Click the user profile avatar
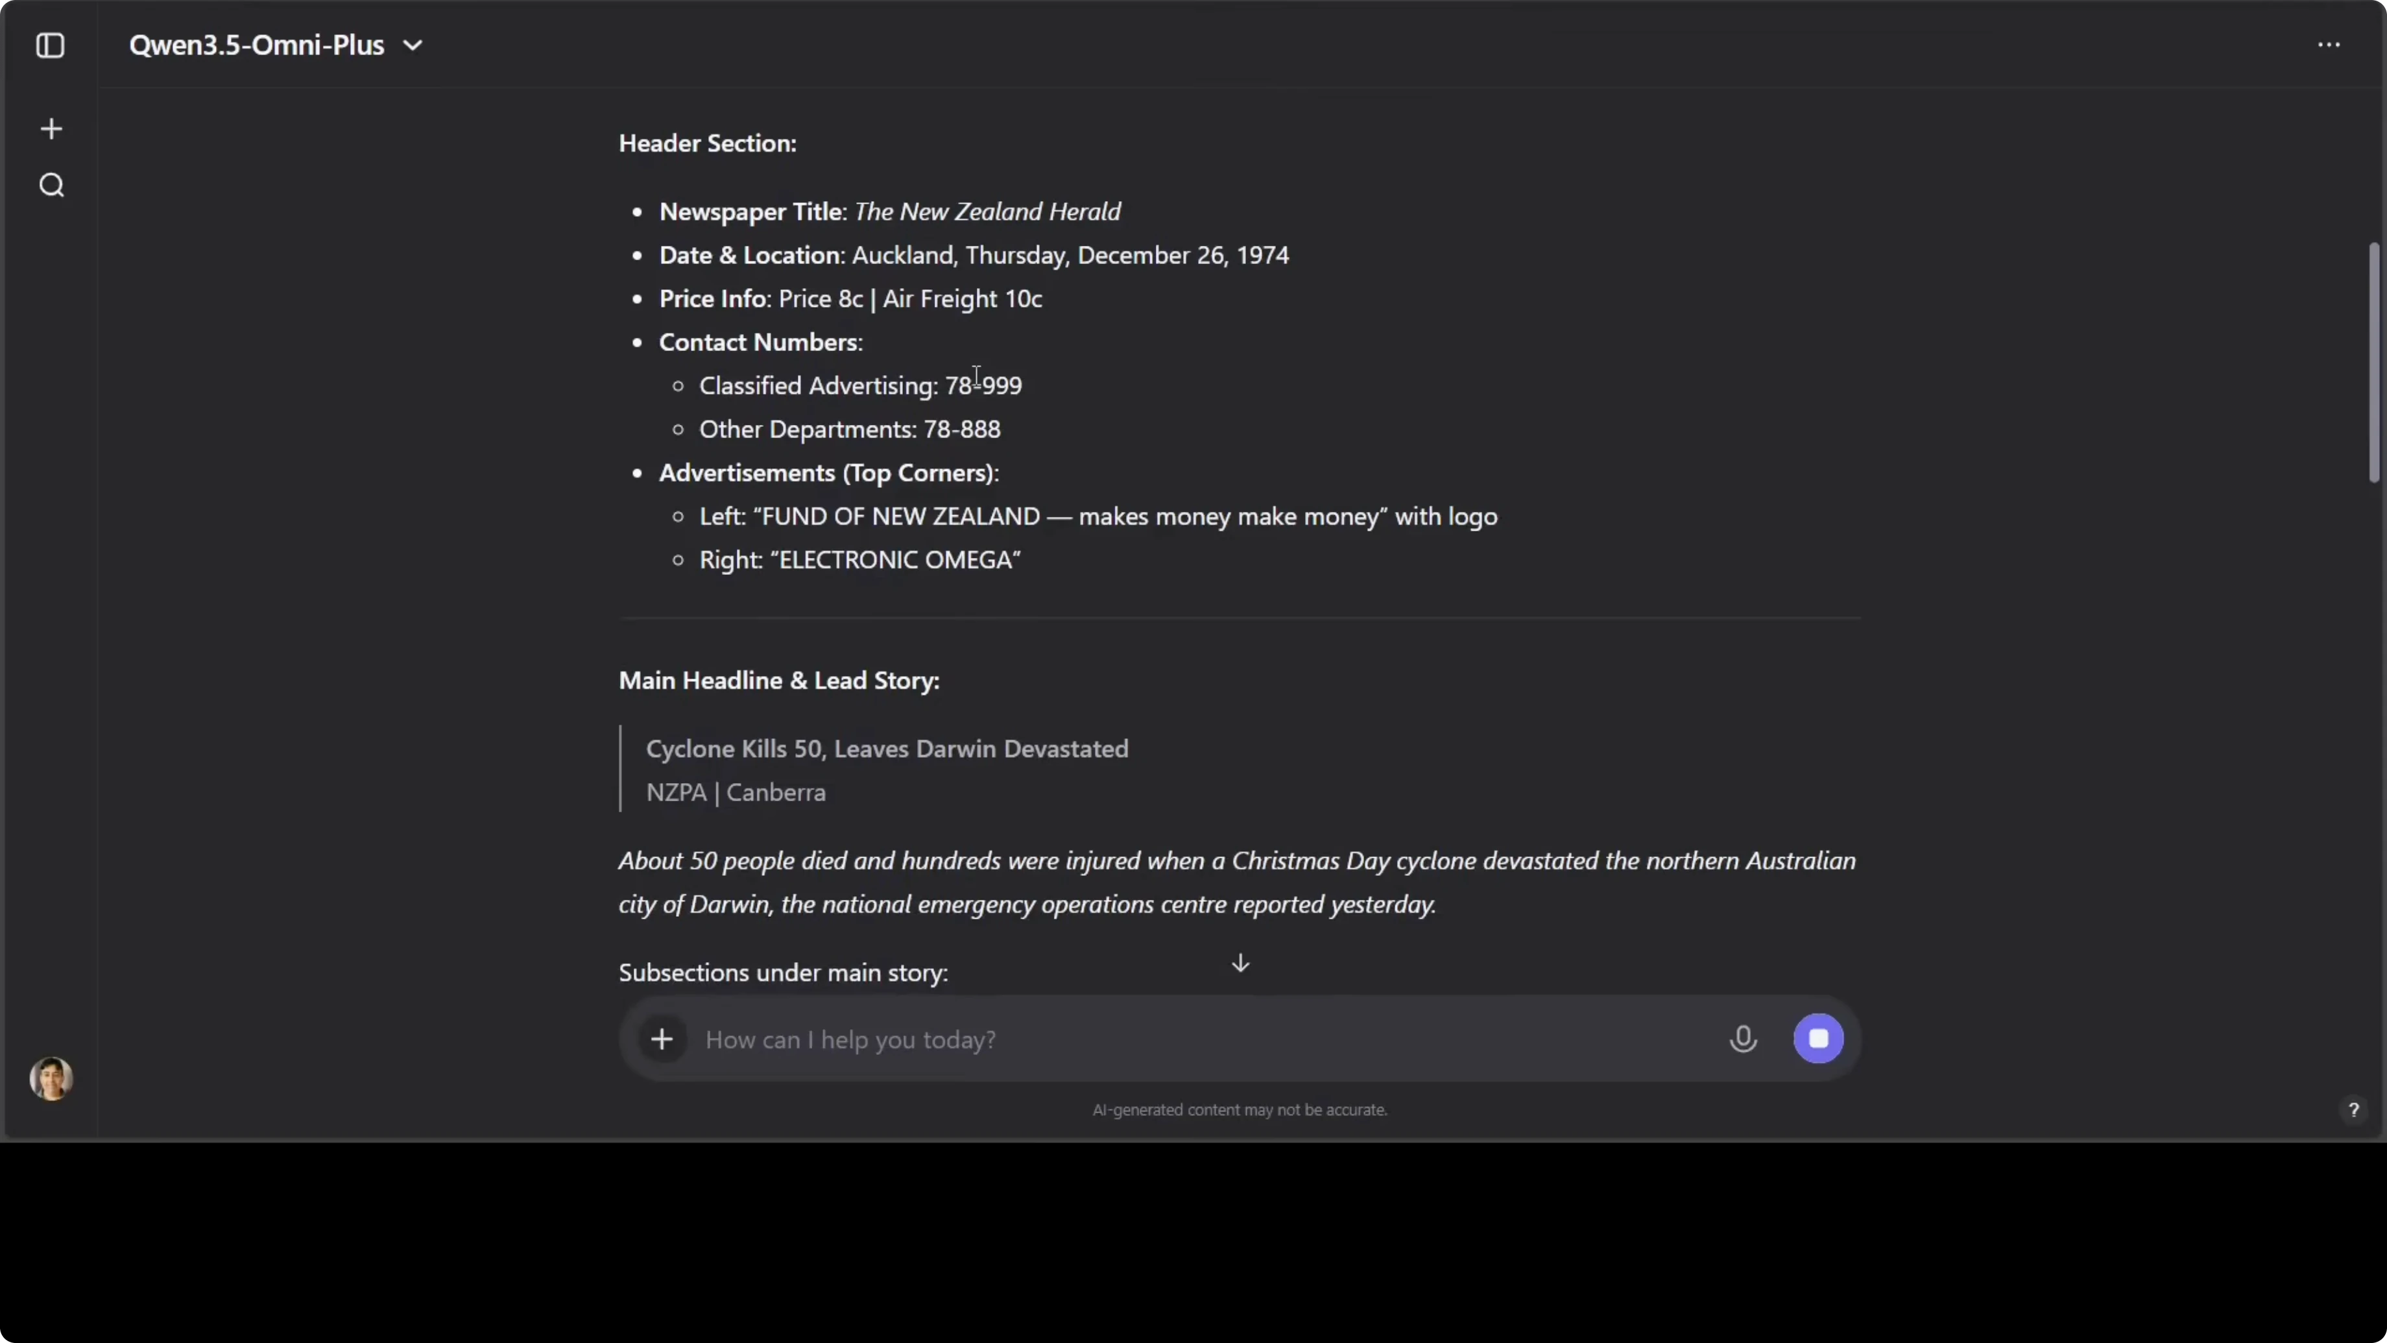This screenshot has height=1343, width=2387. tap(51, 1078)
